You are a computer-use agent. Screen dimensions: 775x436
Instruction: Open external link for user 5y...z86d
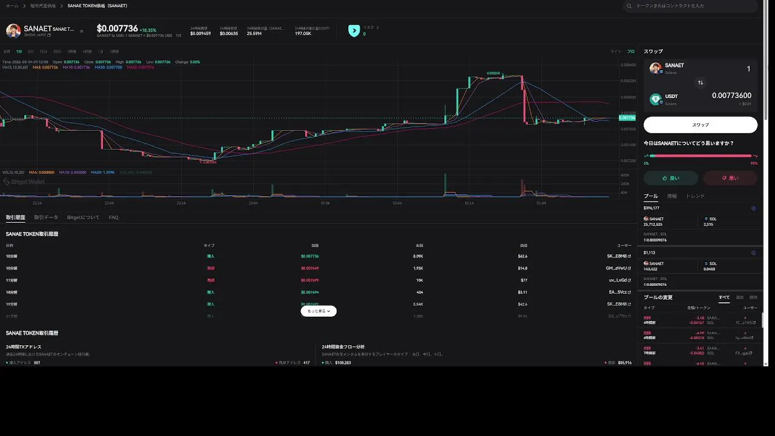(751, 338)
